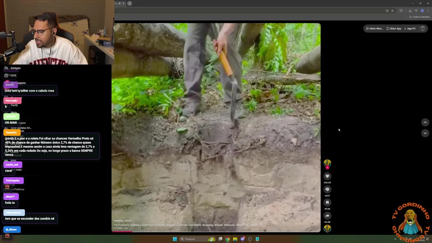
Task: Click the 'Obter Moe...' button
Action: pos(374,29)
